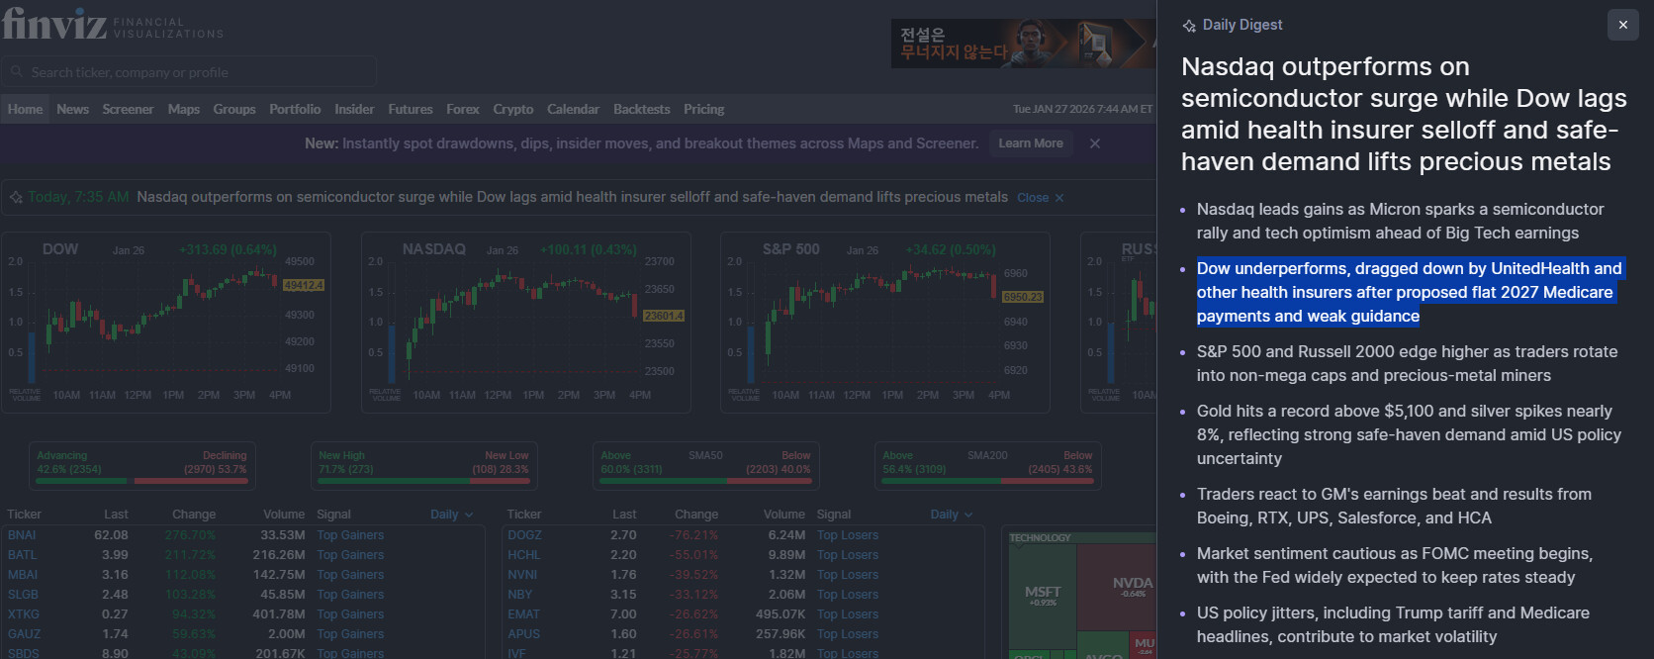Click the top banner advertisement
This screenshot has width=1654, height=659.
coord(1023,44)
